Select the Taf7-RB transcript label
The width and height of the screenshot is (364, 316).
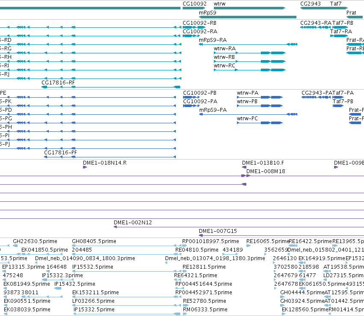pyautogui.click(x=343, y=23)
